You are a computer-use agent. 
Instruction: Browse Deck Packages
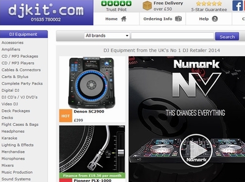click(16, 111)
